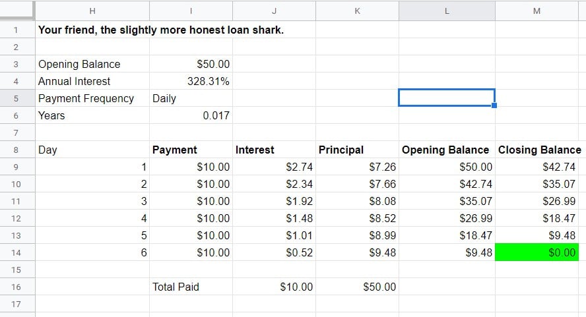Select the 'Payment' table header cell
The width and height of the screenshot is (586, 317).
click(x=191, y=150)
